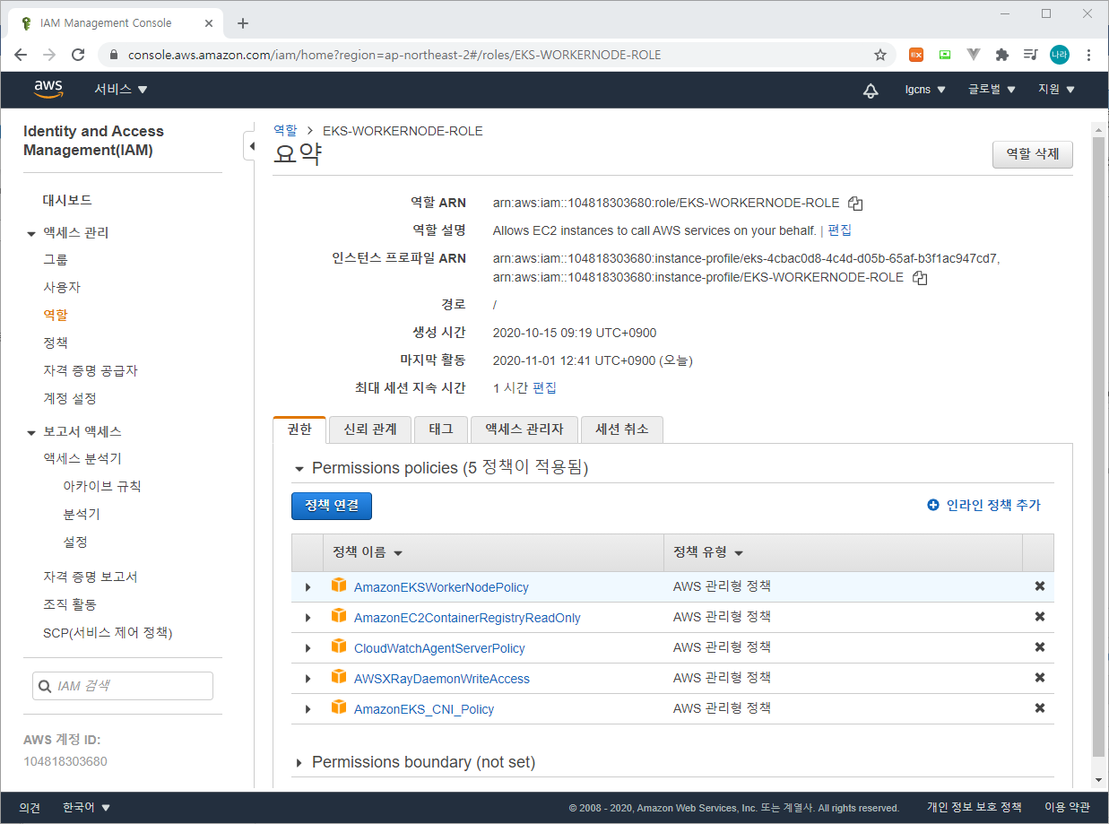The width and height of the screenshot is (1109, 824).
Task: Open the Chrome three-dot menu
Action: pos(1088,55)
